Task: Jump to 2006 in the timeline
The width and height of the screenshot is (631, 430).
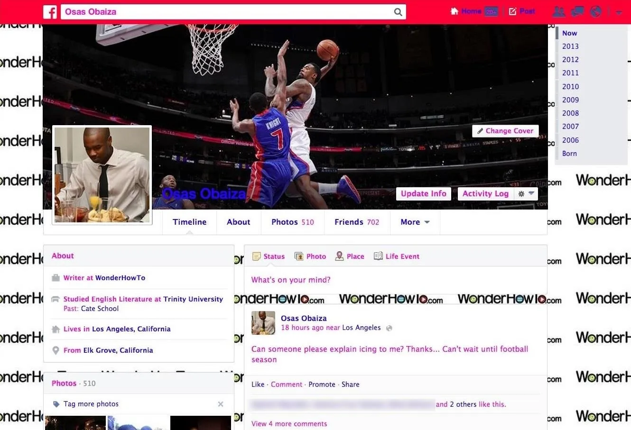Action: (x=570, y=140)
